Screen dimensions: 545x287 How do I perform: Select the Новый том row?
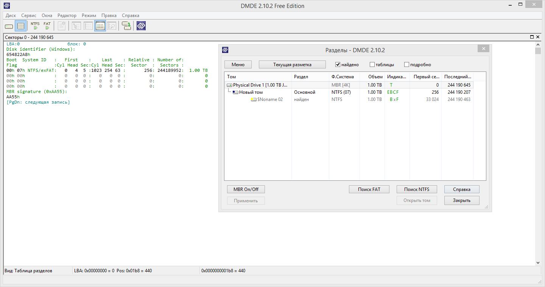click(x=349, y=92)
